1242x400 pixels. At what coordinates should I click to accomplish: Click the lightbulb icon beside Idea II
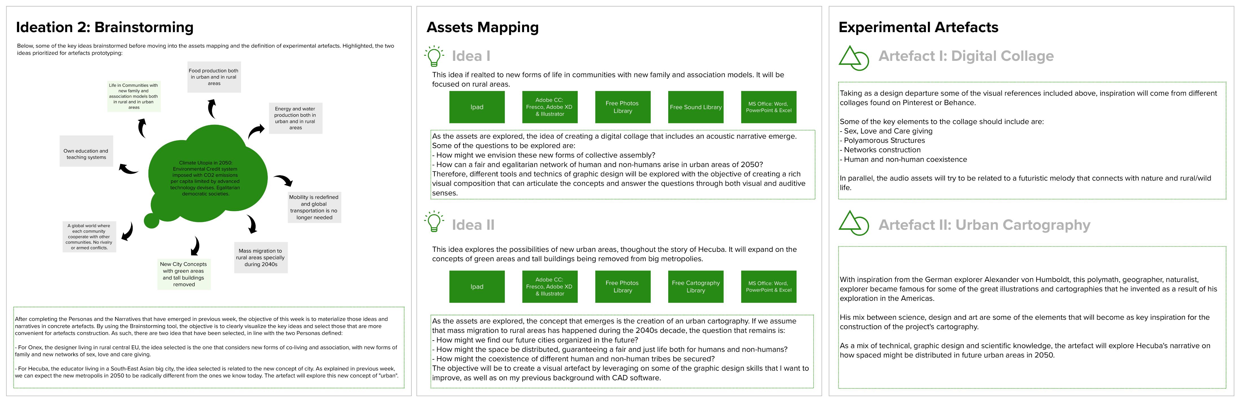click(x=434, y=222)
